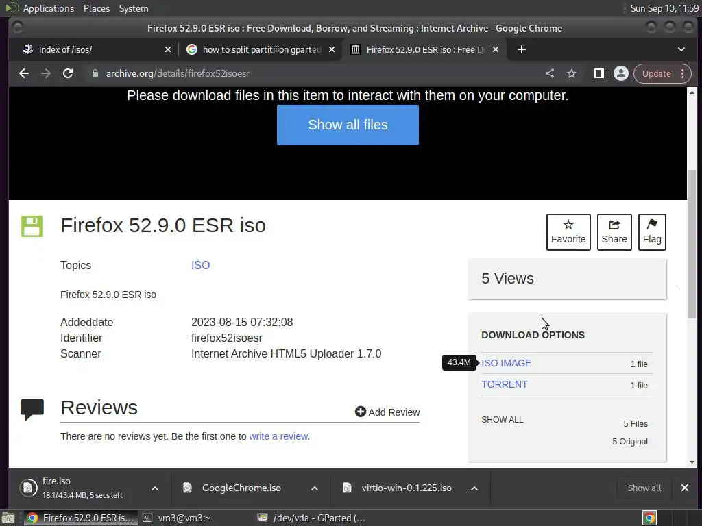Click Add Review
Viewport: 702px width, 526px height.
388,412
